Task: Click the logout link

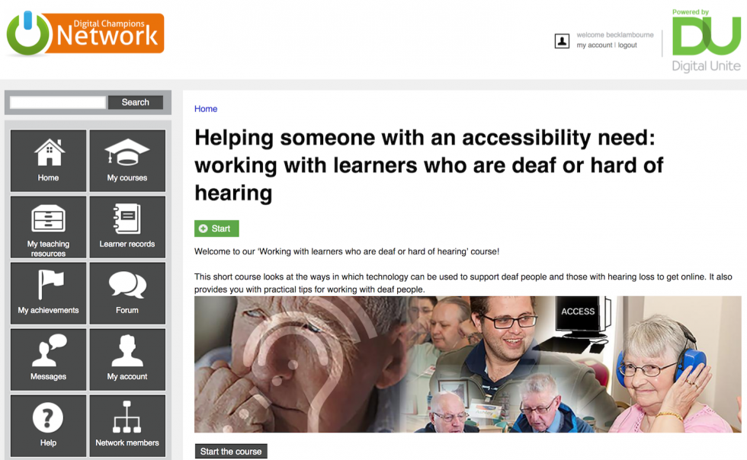Action: click(x=627, y=45)
